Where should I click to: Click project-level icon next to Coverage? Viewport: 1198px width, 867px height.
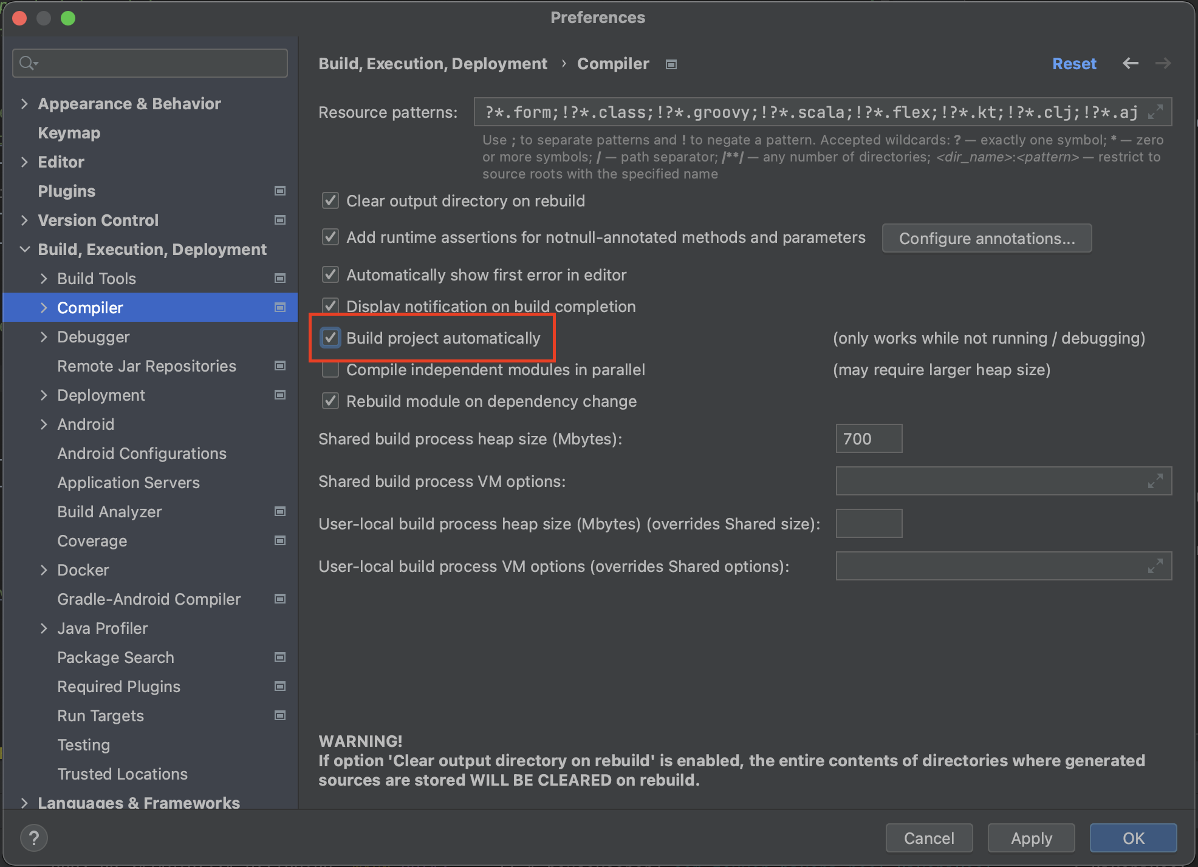tap(280, 540)
